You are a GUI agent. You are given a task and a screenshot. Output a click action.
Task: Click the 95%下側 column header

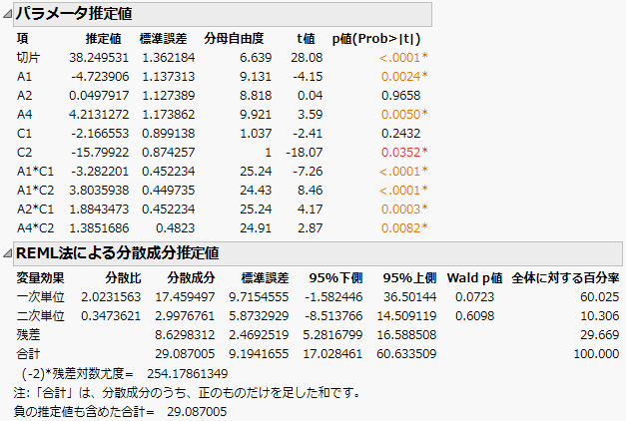(335, 278)
